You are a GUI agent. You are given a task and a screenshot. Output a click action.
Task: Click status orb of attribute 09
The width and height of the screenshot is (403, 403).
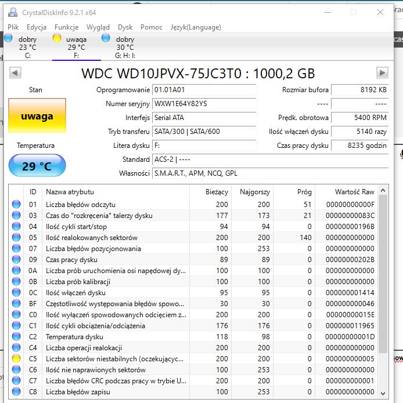tap(16, 259)
